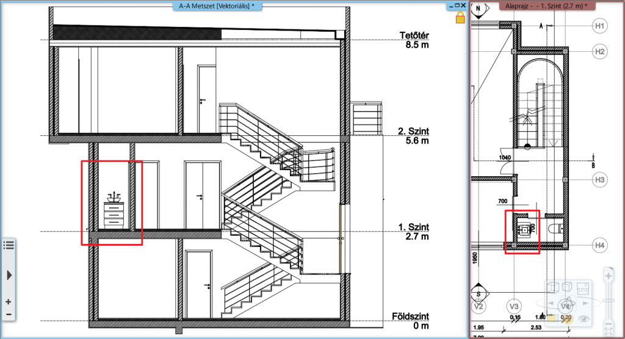Click the section mark 'A' in the floor plan
This screenshot has width=625, height=339.
coord(541,26)
